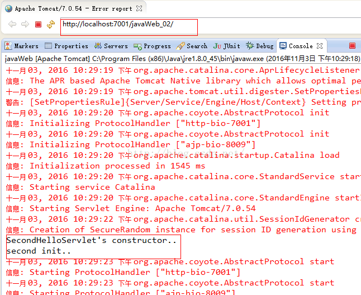This screenshot has width=361, height=295.
Task: Click the Catalina load log line
Action: (173, 155)
